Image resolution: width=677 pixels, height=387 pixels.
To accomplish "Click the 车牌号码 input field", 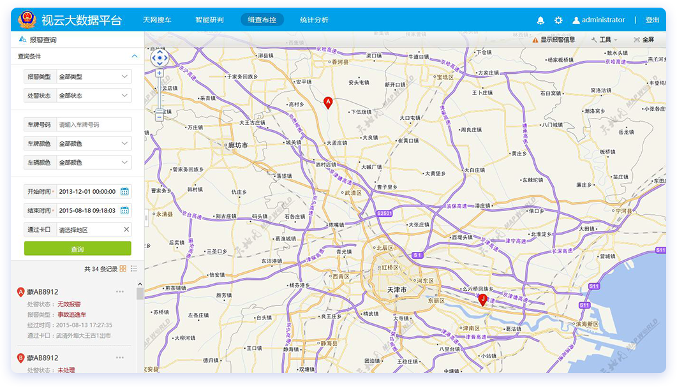I will tap(94, 124).
